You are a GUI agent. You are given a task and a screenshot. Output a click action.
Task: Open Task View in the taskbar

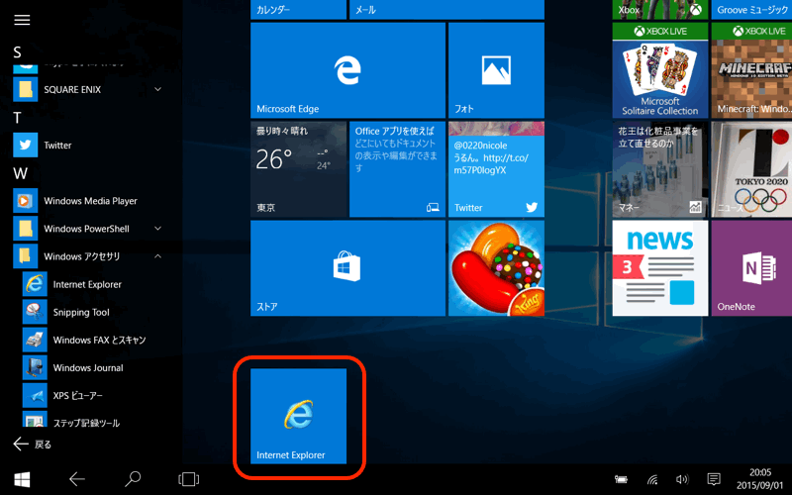click(188, 479)
